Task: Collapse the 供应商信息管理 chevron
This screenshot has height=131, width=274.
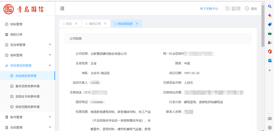Action: 50,65
